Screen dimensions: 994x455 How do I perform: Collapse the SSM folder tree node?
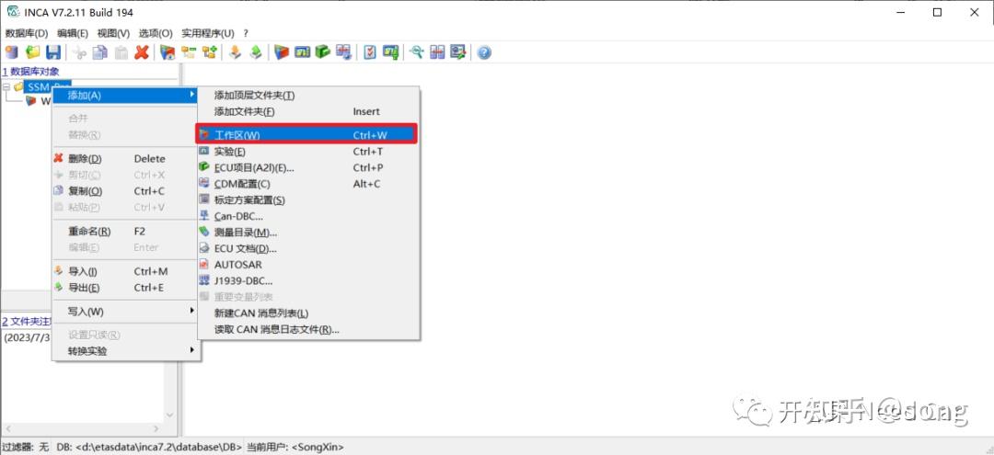6,86
